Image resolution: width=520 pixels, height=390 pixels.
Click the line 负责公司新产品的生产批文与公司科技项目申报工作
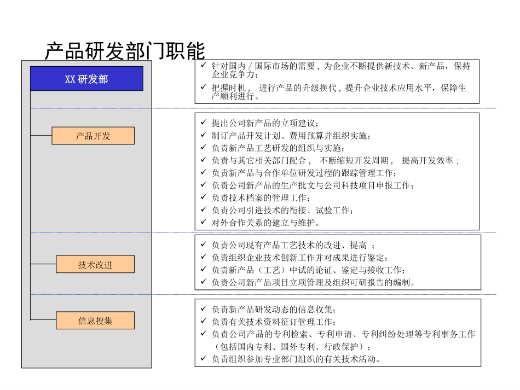tap(313, 185)
